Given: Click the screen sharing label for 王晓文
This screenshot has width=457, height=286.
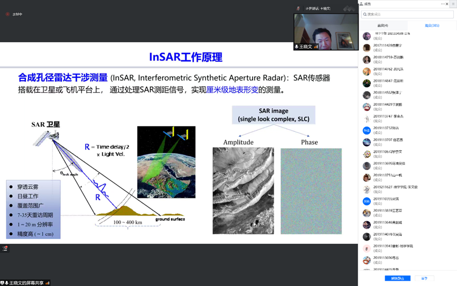Looking at the screenshot, I should (x=26, y=283).
